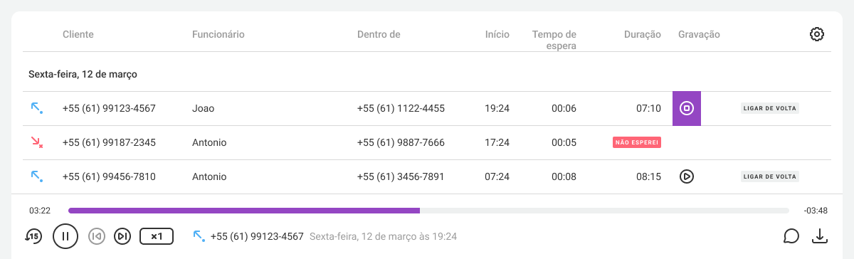Click the audio progress bar
This screenshot has height=259, width=854.
click(428, 211)
